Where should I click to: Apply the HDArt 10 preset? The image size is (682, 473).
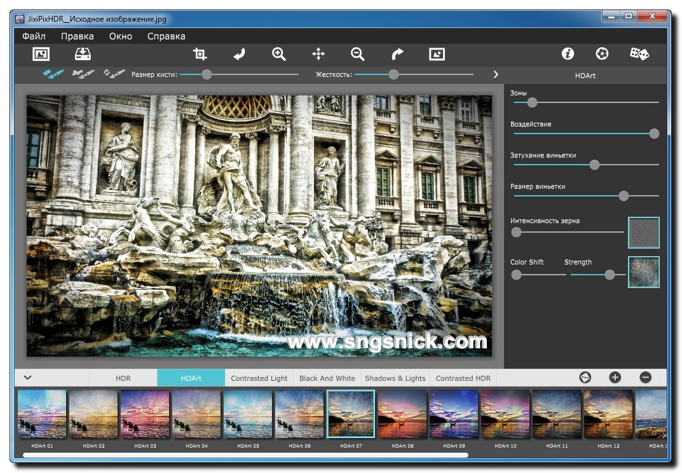505,414
